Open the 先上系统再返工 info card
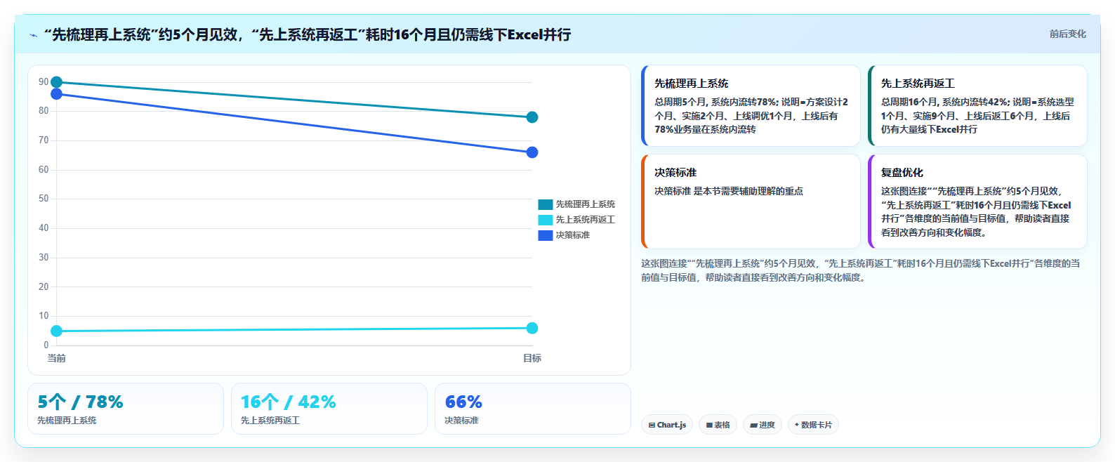The height and width of the screenshot is (462, 1115). (977, 106)
